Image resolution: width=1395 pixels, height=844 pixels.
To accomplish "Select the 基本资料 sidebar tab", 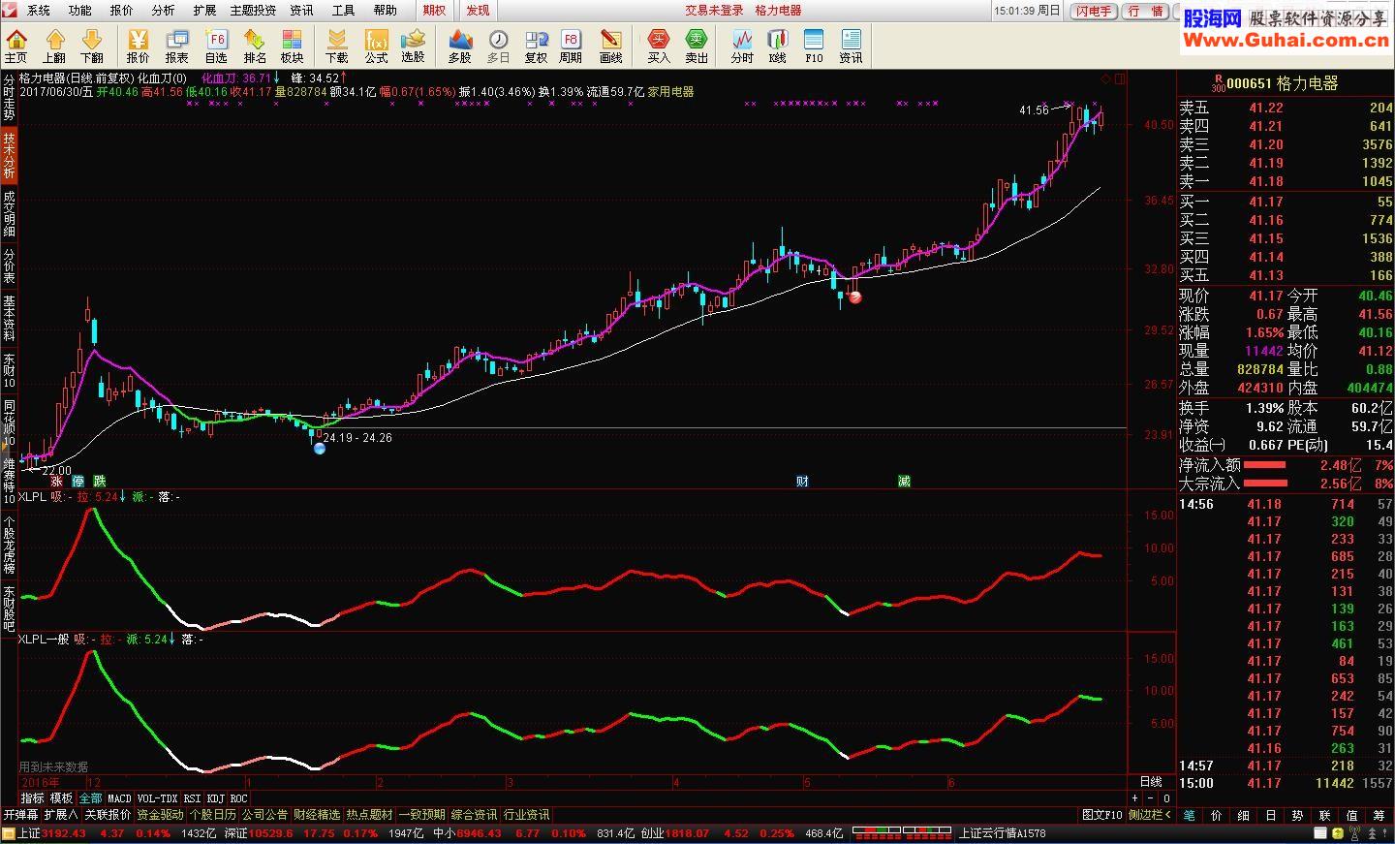I will click(9, 319).
